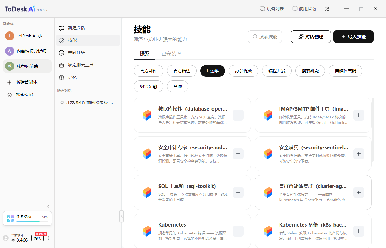The image size is (386, 248).
Task: Click the 导入技能 button
Action: point(353,37)
